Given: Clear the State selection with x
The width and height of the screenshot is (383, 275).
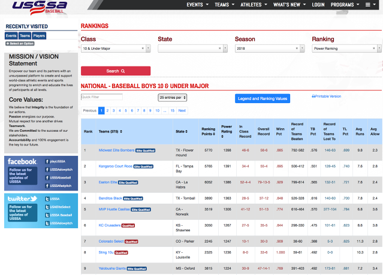Looking at the screenshot, I should pyautogui.click(x=219, y=49).
